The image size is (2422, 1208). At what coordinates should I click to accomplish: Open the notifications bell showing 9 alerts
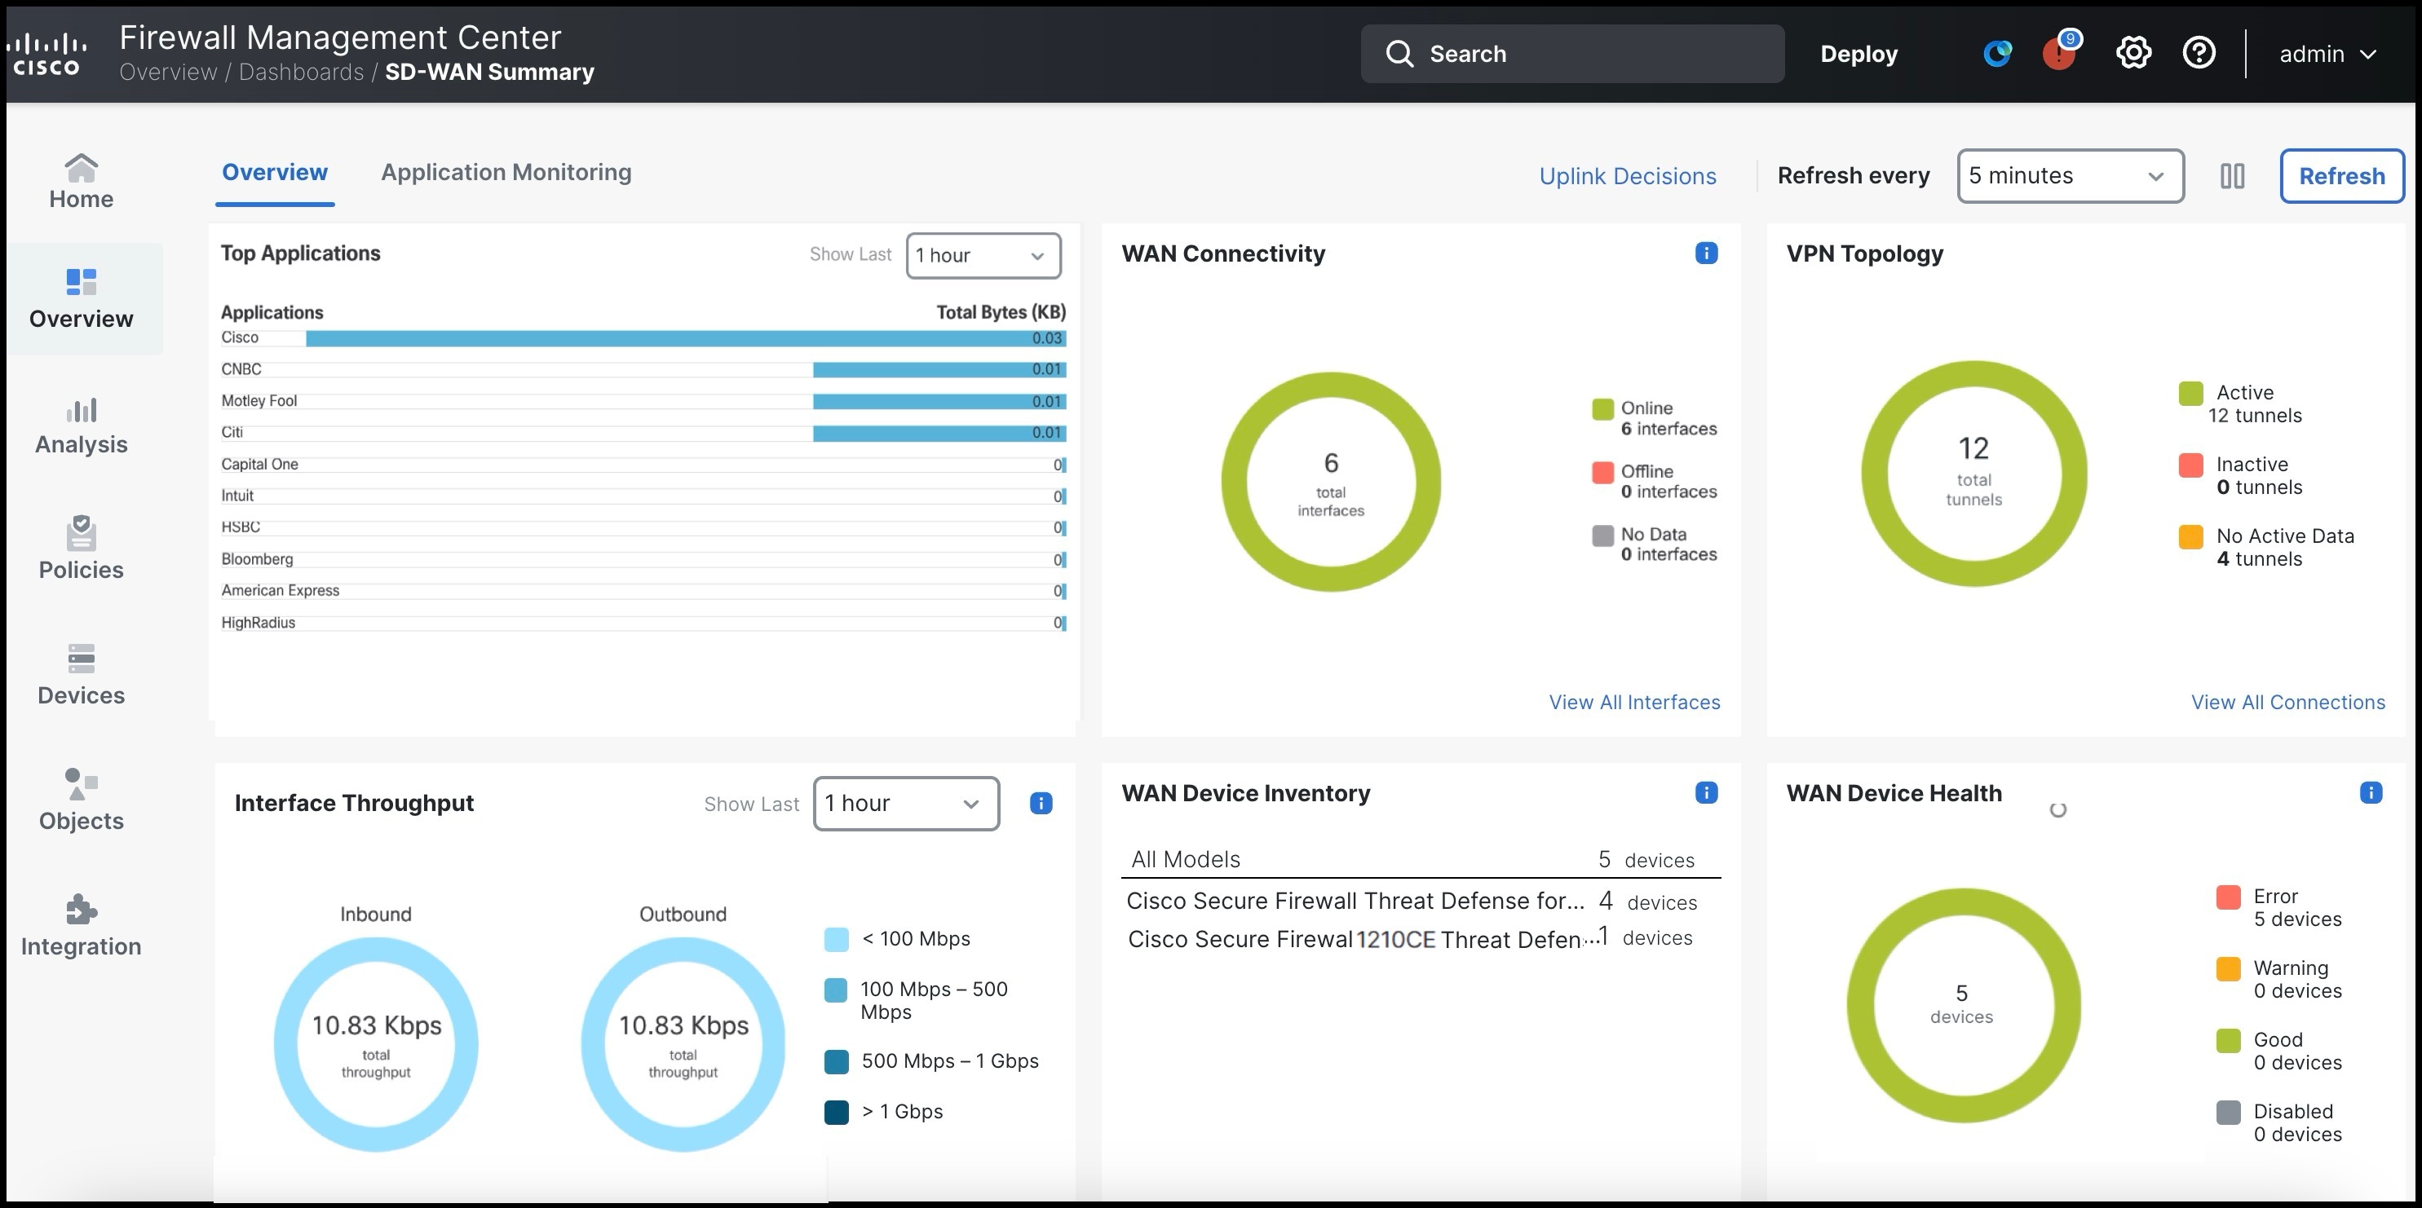pyautogui.click(x=2061, y=54)
